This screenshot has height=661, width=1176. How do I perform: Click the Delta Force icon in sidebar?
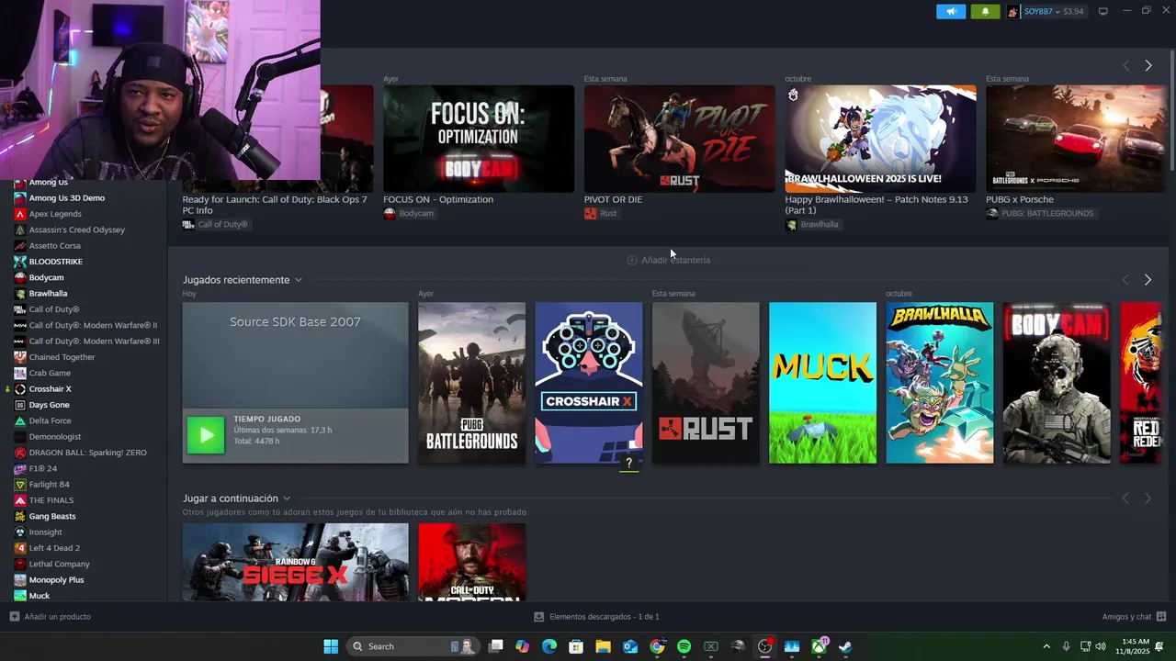coord(20,420)
